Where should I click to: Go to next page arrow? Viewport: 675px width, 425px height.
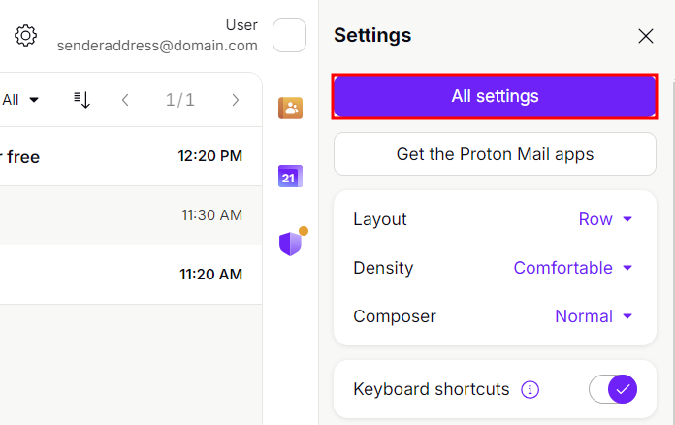[x=235, y=99]
